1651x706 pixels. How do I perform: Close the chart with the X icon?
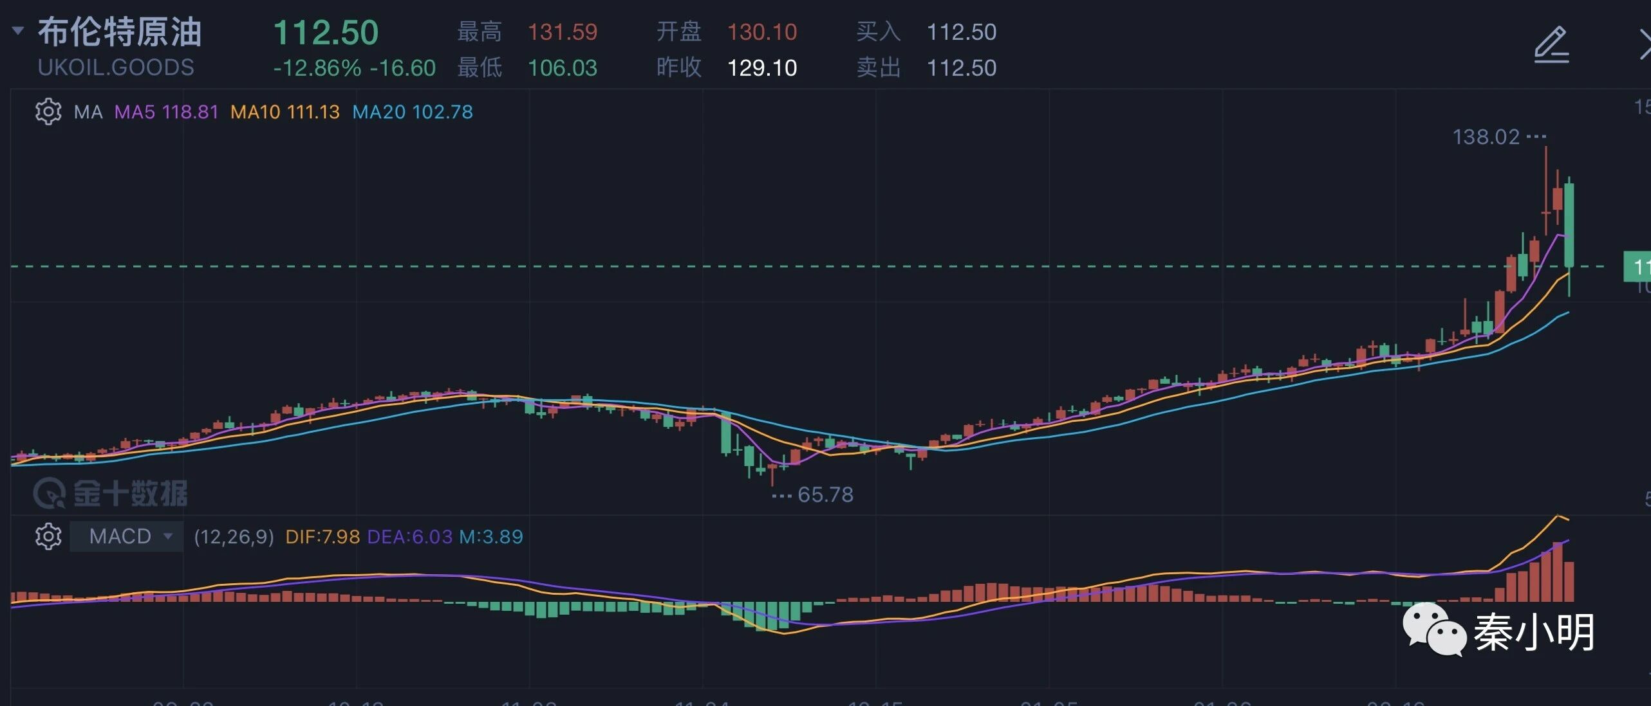point(1645,45)
